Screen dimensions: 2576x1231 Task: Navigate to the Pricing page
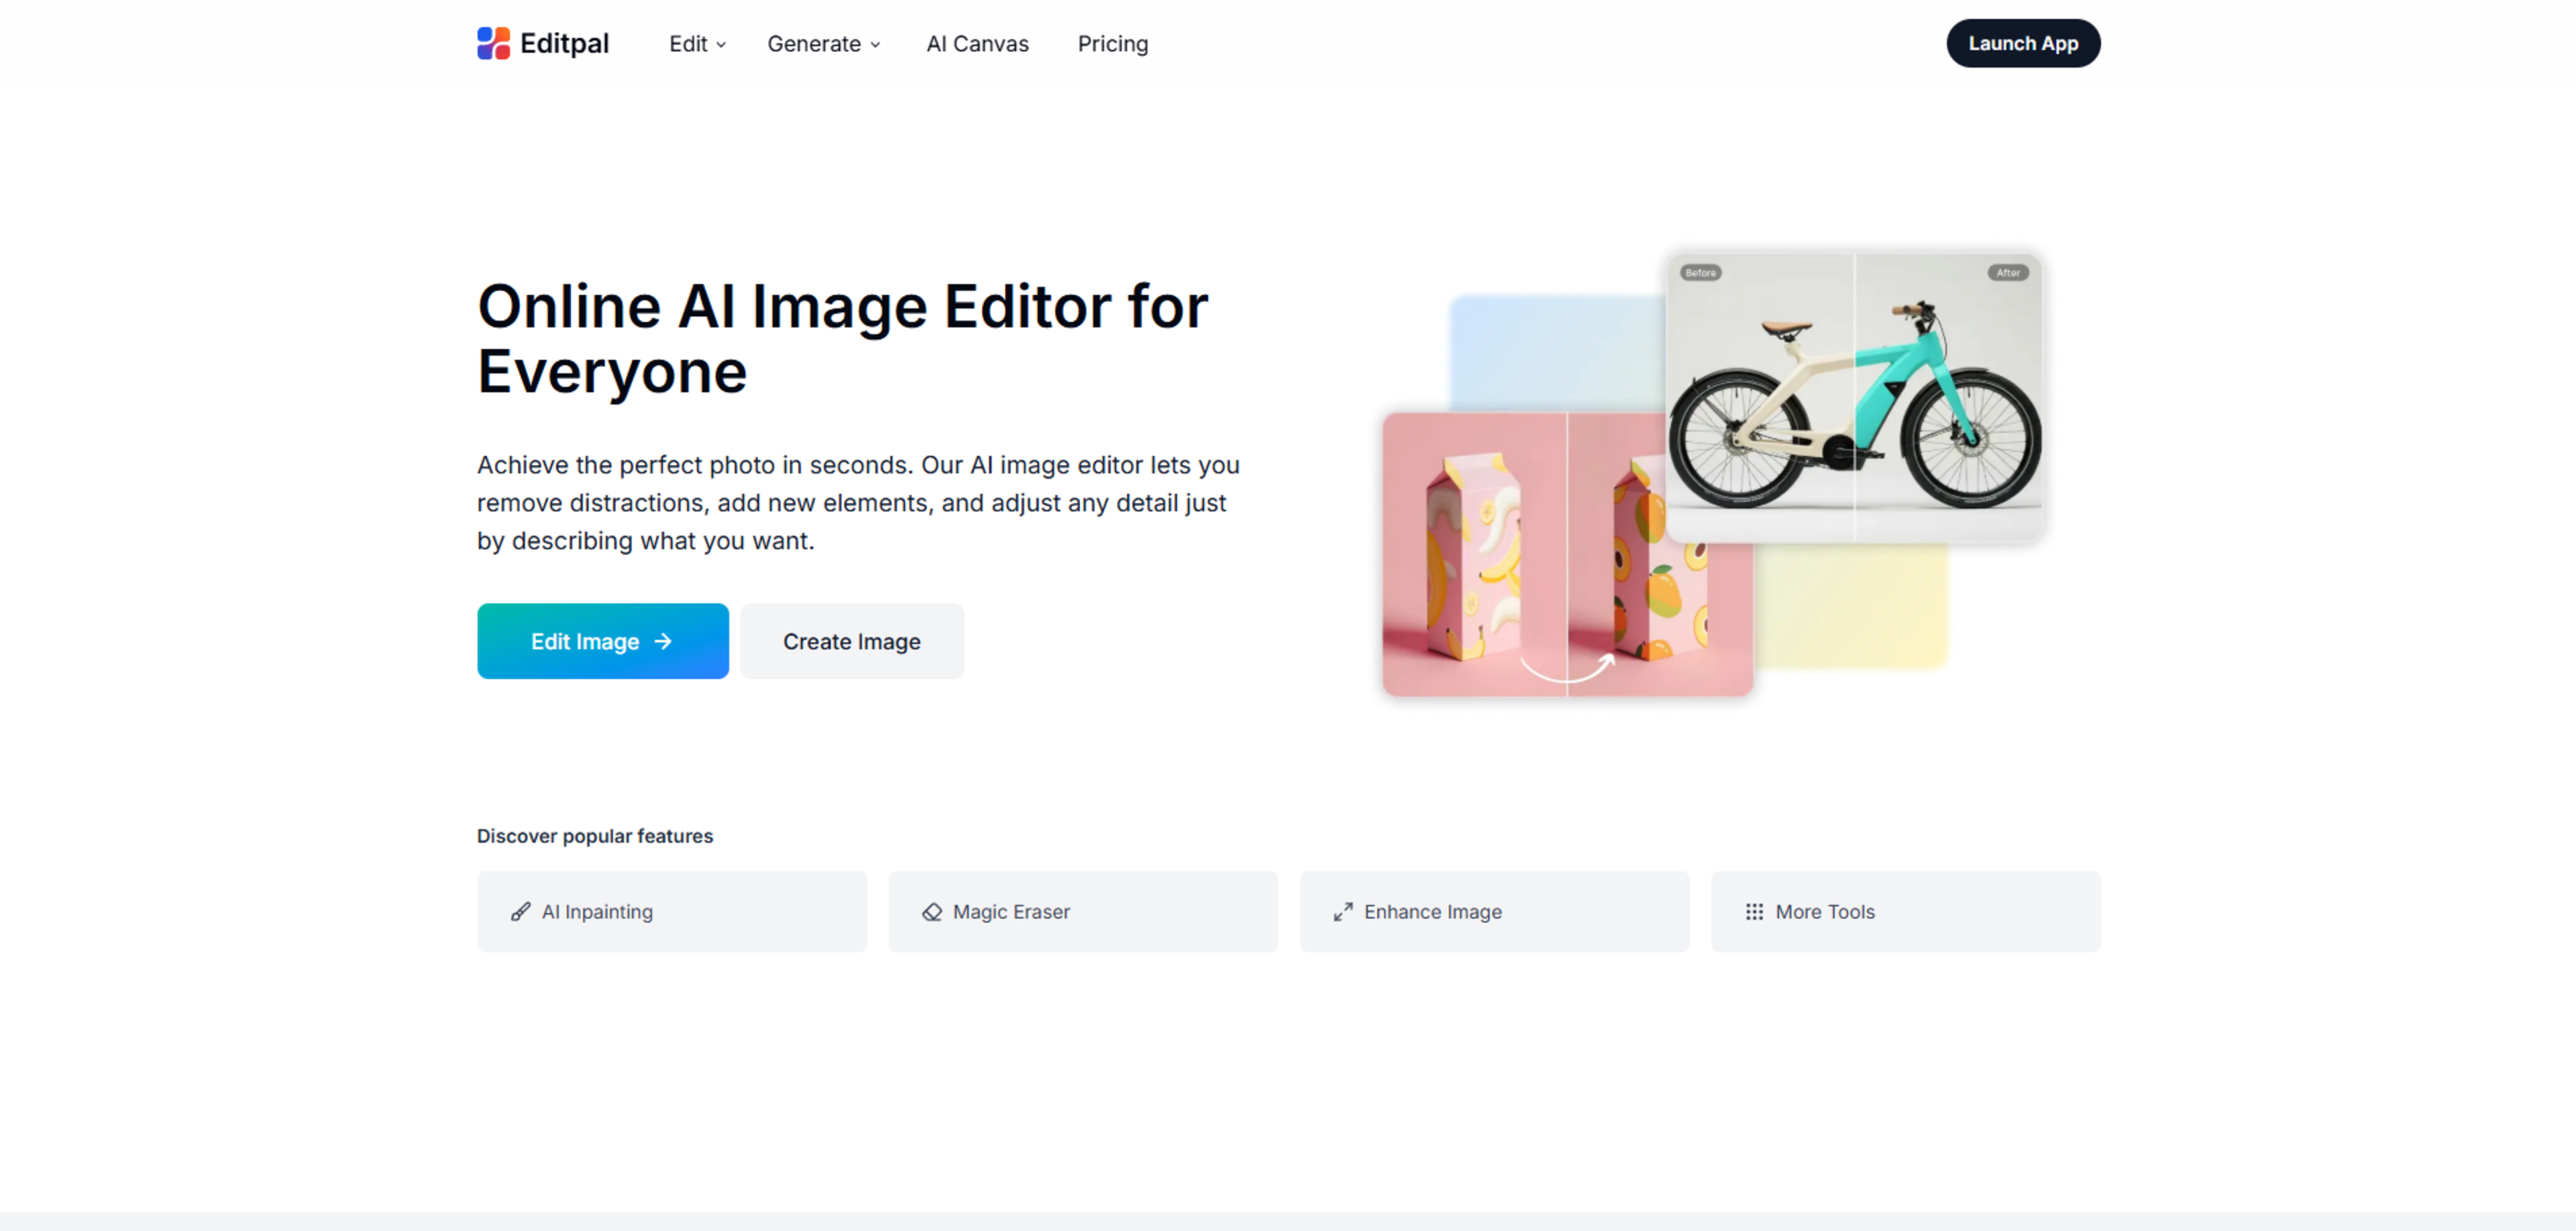[x=1113, y=44]
